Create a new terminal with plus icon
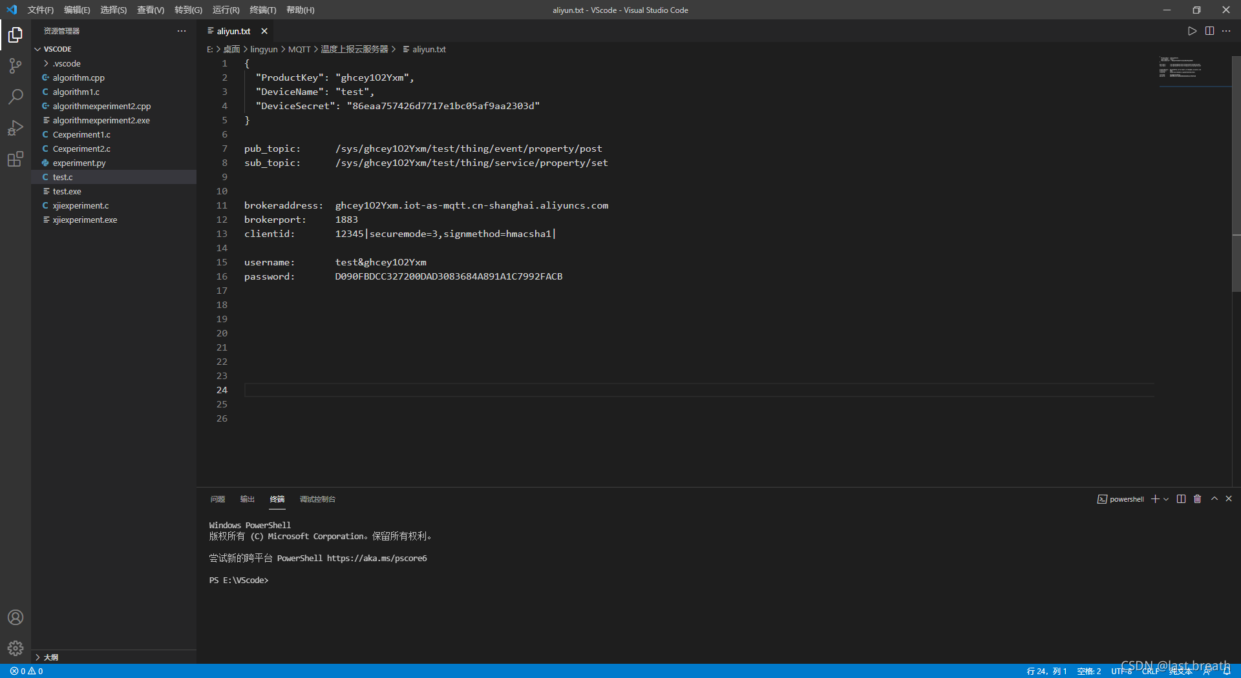The height and width of the screenshot is (678, 1241). pyautogui.click(x=1155, y=499)
